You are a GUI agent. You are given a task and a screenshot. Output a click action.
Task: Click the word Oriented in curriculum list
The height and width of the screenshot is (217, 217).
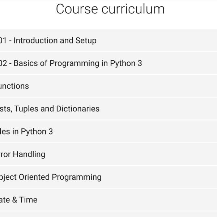click(x=34, y=177)
